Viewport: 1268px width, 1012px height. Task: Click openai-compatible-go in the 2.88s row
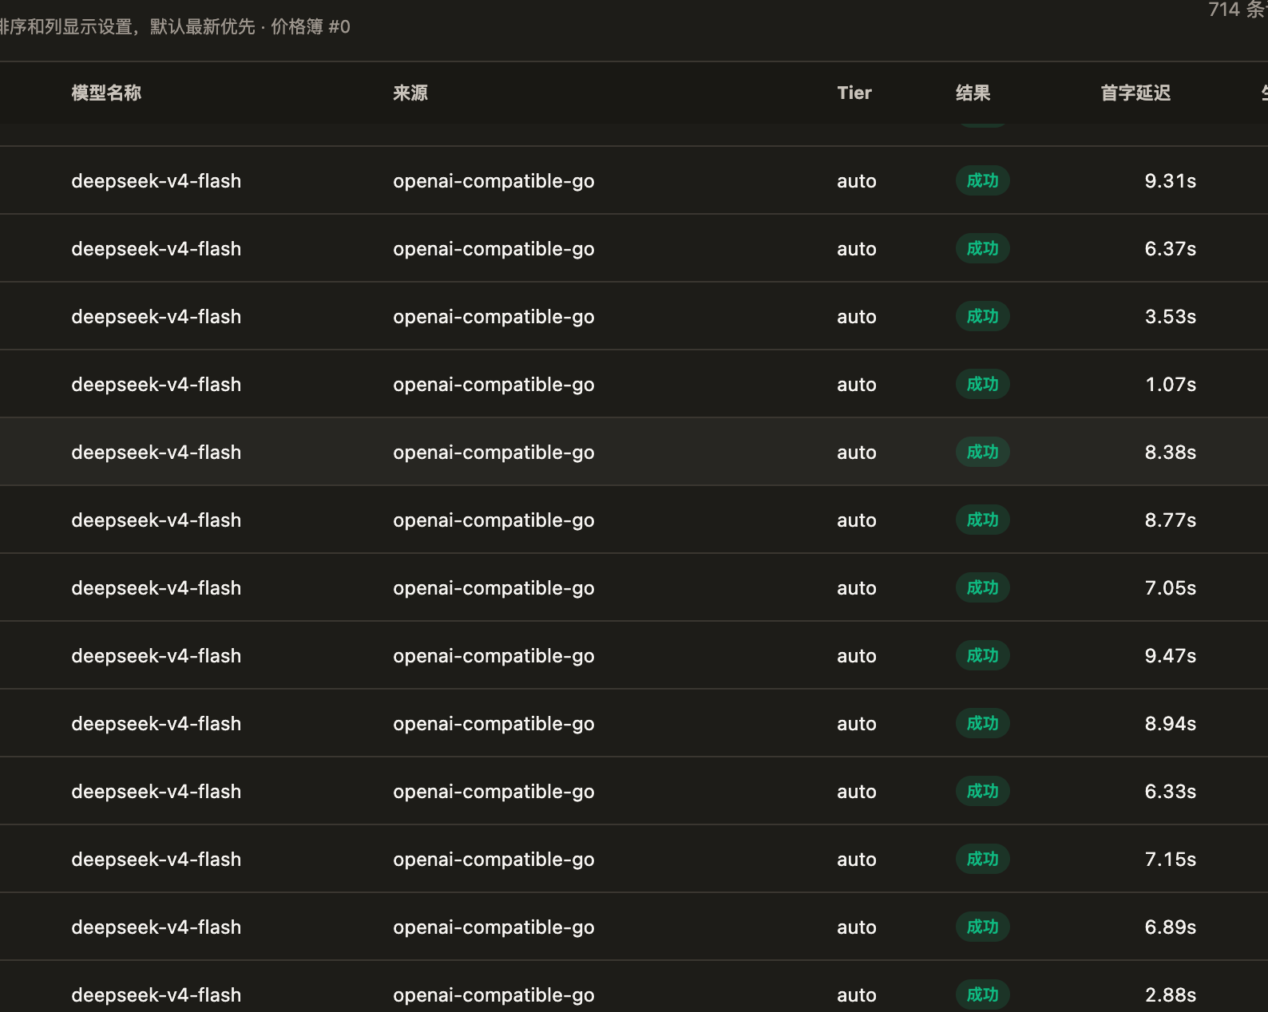[493, 995]
